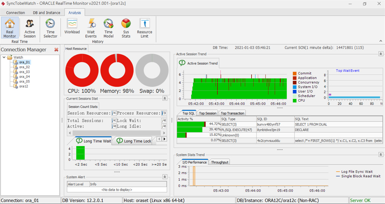
Task: Switch to the Top Transaction tab
Action: pyautogui.click(x=232, y=113)
